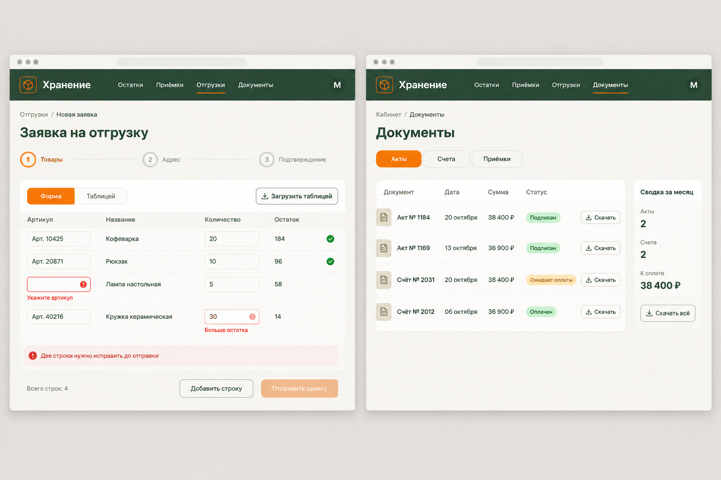Select the Счета tab
721x480 pixels.
coord(446,159)
